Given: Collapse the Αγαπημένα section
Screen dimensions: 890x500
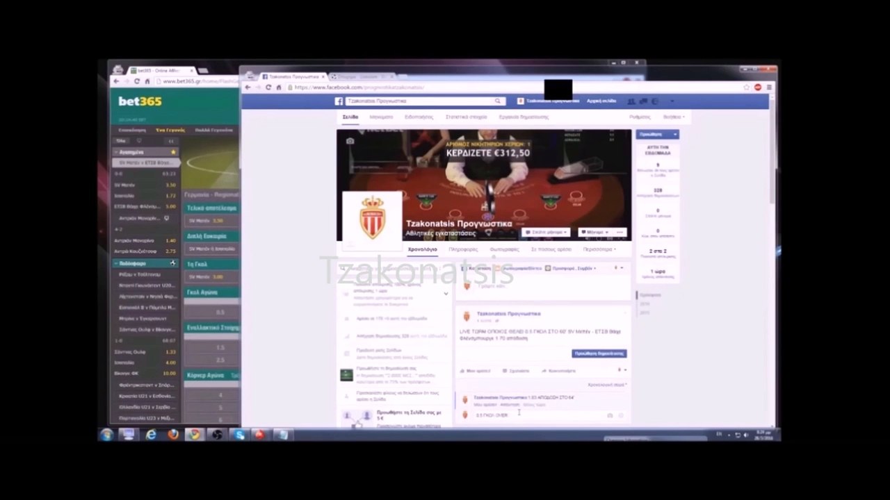Looking at the screenshot, I should pos(116,152).
